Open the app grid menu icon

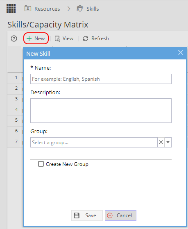coord(11,9)
